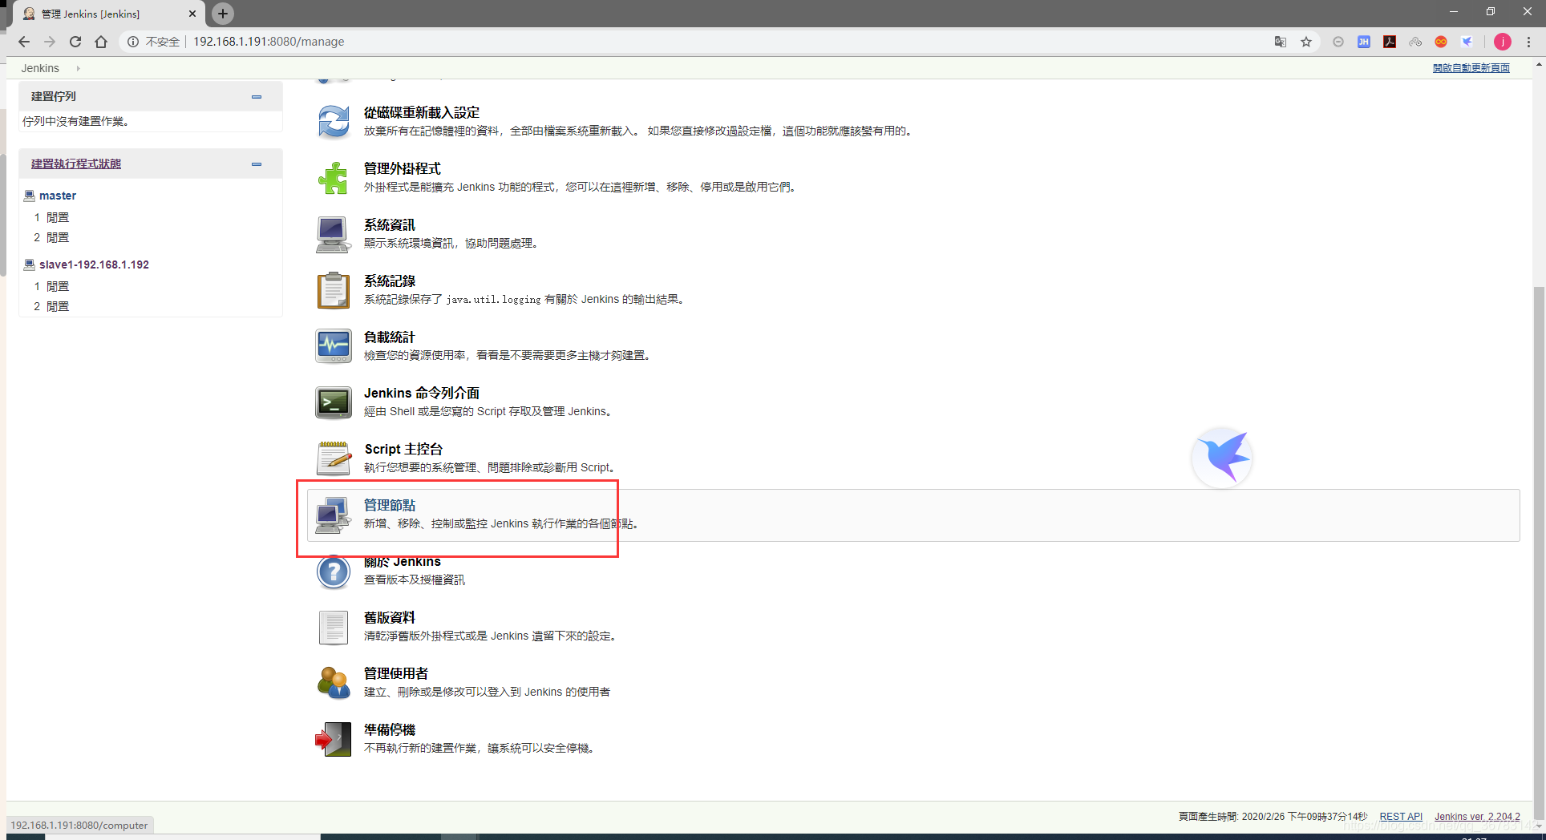This screenshot has height=840, width=1546.
Task: Click the Jenkins breadcrumb link
Action: tap(40, 68)
